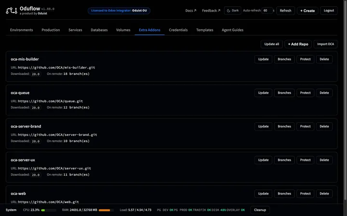Open Branches for oca-mis-builder

[284, 60]
